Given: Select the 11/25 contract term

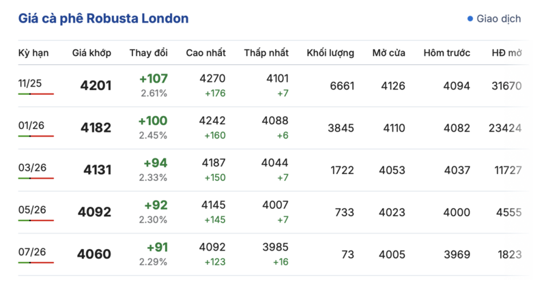Looking at the screenshot, I should (x=31, y=83).
